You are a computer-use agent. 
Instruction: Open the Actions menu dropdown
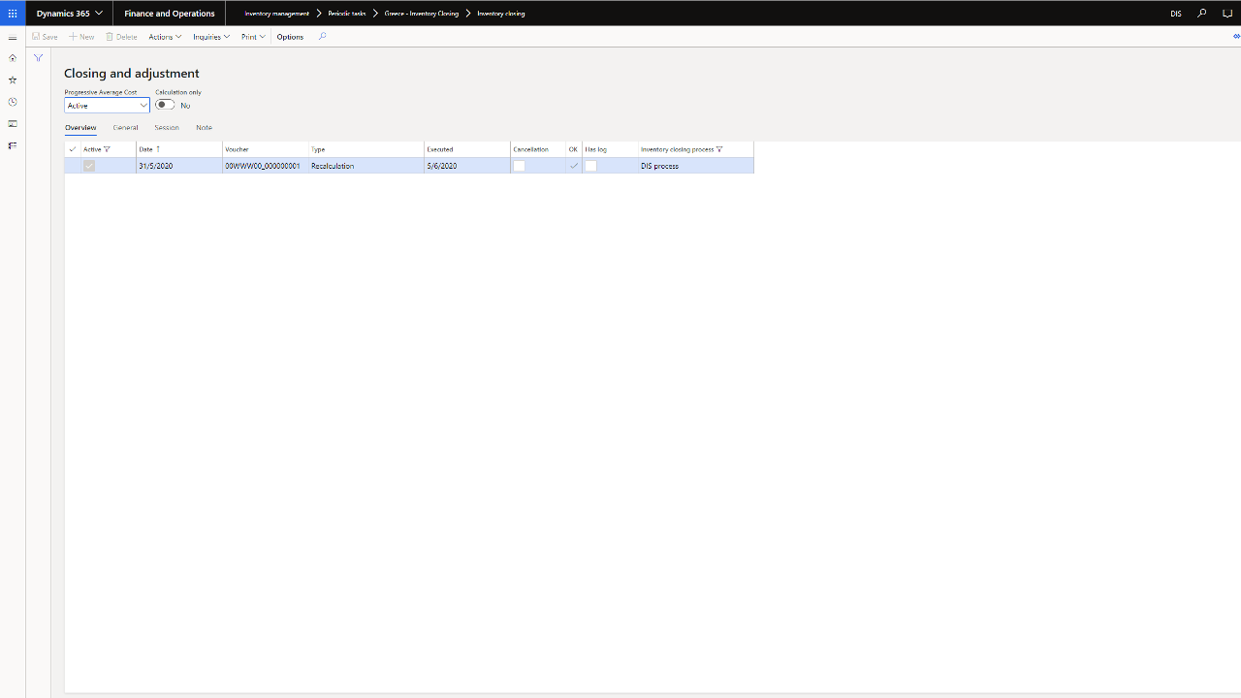(x=165, y=37)
